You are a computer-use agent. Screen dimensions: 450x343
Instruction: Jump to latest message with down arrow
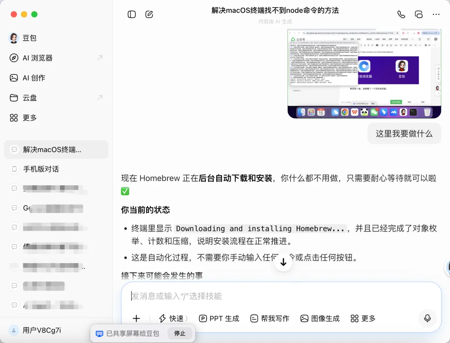(283, 262)
